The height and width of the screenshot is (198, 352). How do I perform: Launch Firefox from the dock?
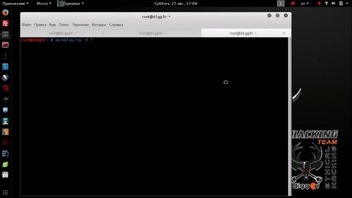pyautogui.click(x=5, y=12)
